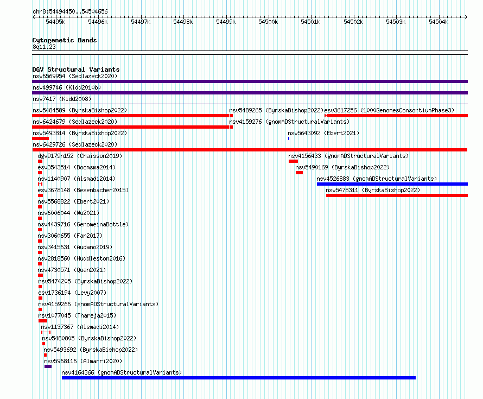Select nsv4159276 (gnomADStructuralVariants) label
Image resolution: width=483 pixels, height=399 pixels.
(290, 122)
